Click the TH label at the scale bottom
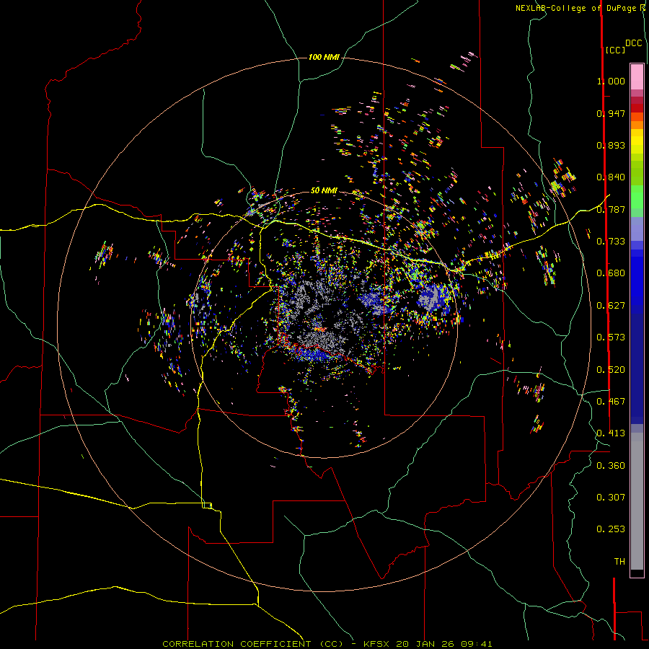649x649 pixels. pos(619,562)
